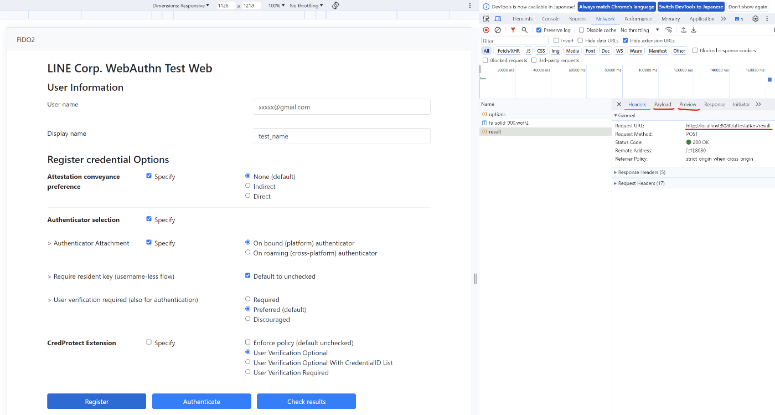
Task: Switch to the Console panel
Action: pos(551,19)
